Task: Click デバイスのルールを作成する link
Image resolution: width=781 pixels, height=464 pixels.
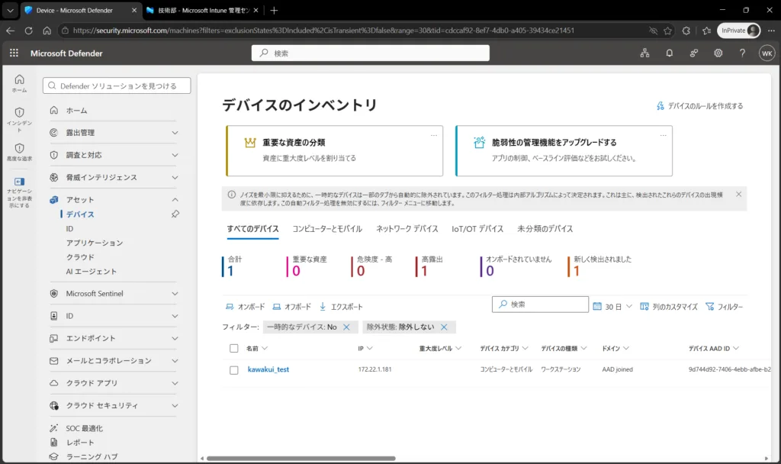Action: pyautogui.click(x=700, y=105)
